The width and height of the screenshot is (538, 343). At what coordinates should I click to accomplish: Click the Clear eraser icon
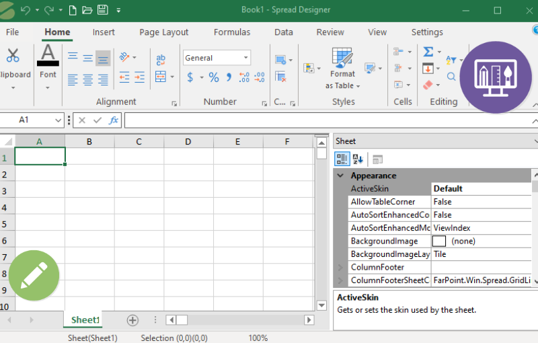coord(428,85)
